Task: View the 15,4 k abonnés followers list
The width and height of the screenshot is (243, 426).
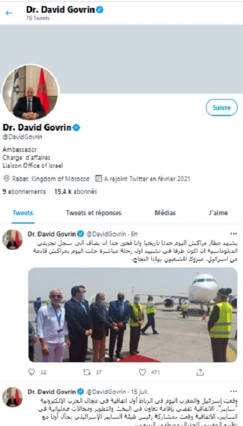Action: pos(75,192)
